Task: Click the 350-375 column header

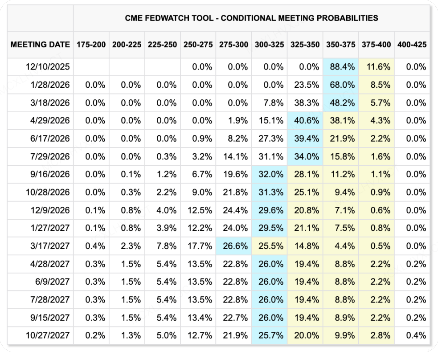Action: 340,45
